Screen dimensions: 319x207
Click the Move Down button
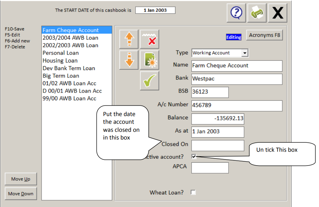(21, 194)
